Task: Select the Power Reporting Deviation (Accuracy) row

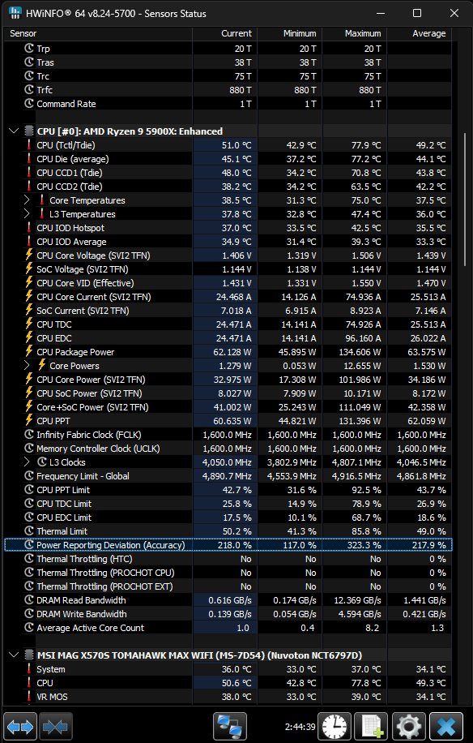Action: (228, 545)
